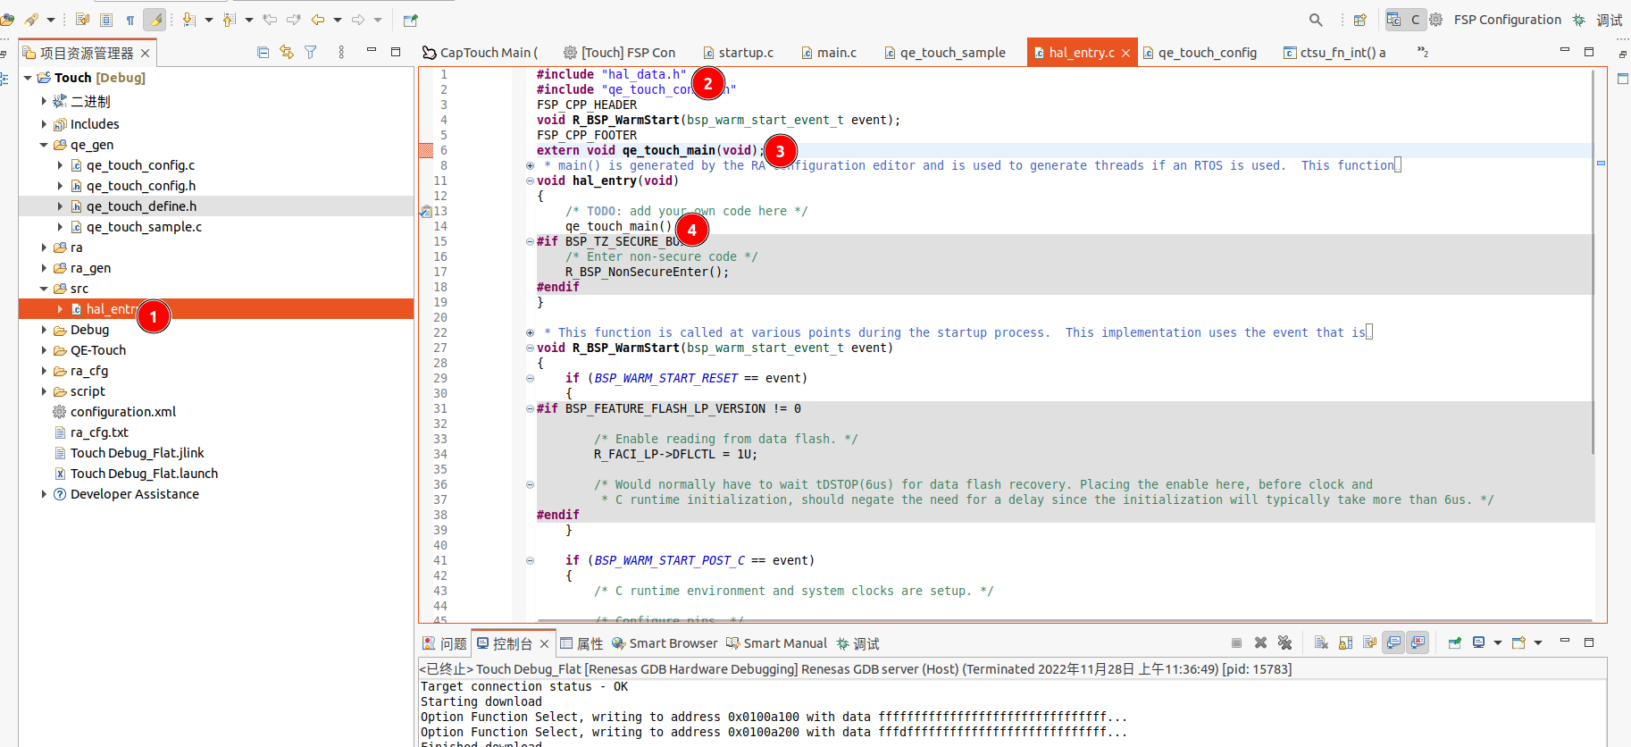
Task: Collapse the src folder
Action: click(44, 289)
